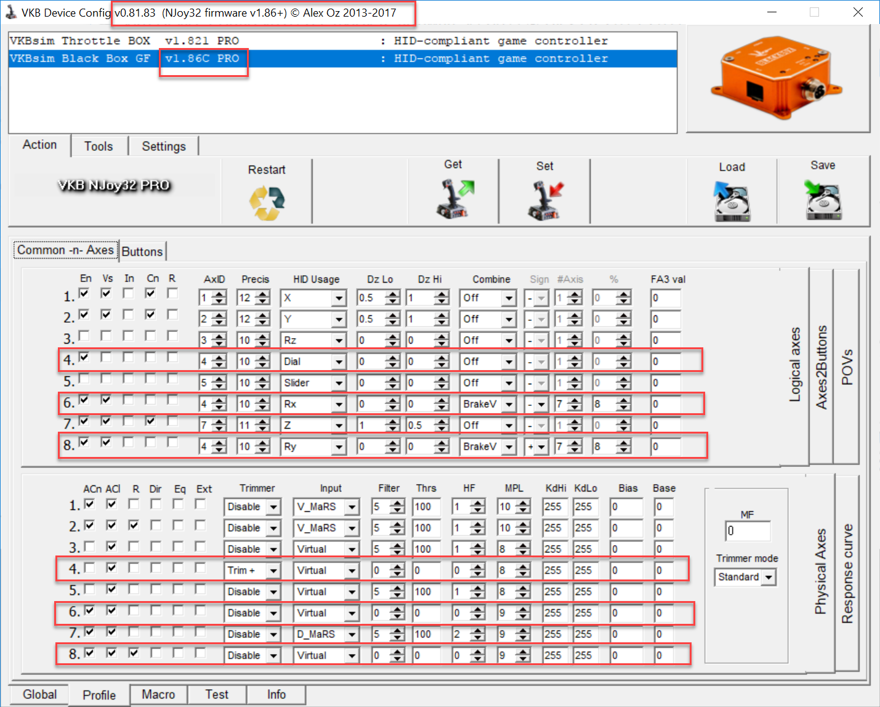Select the Macro bottom tab
This screenshot has height=707, width=880.
158,695
